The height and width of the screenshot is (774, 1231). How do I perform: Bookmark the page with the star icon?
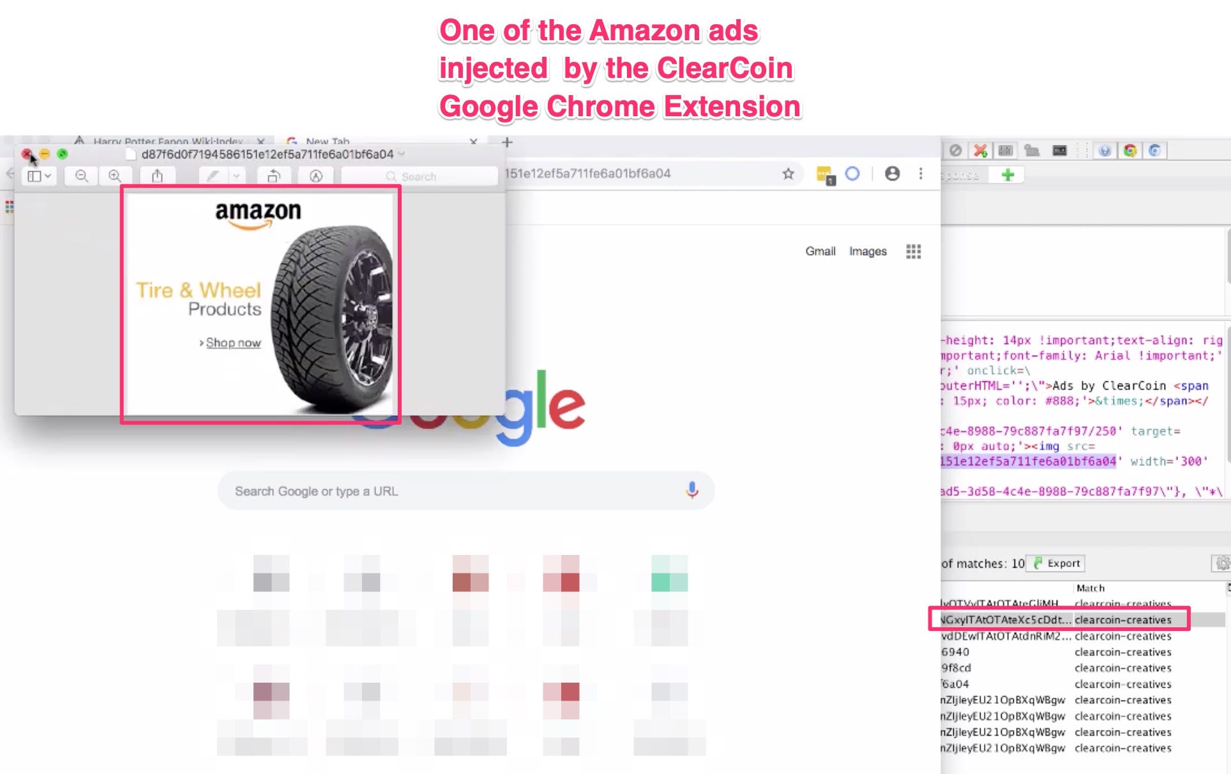click(x=788, y=174)
